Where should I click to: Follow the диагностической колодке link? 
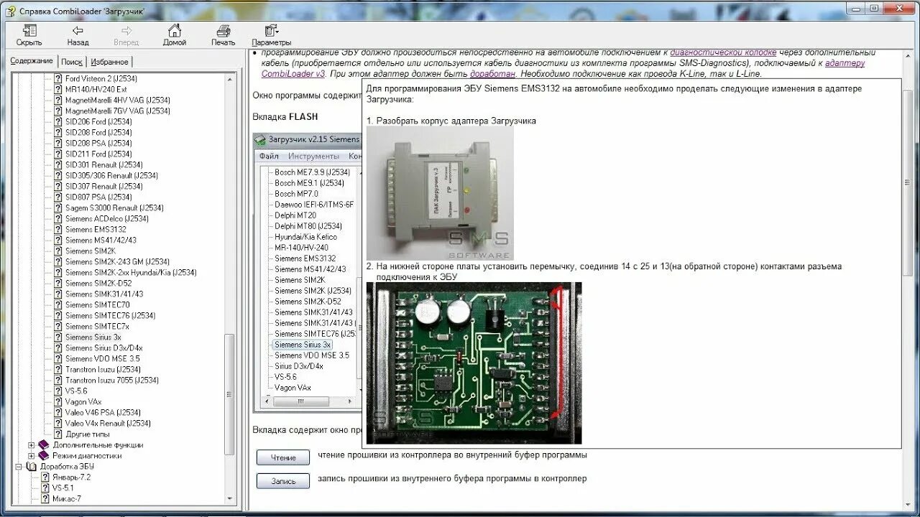723,52
